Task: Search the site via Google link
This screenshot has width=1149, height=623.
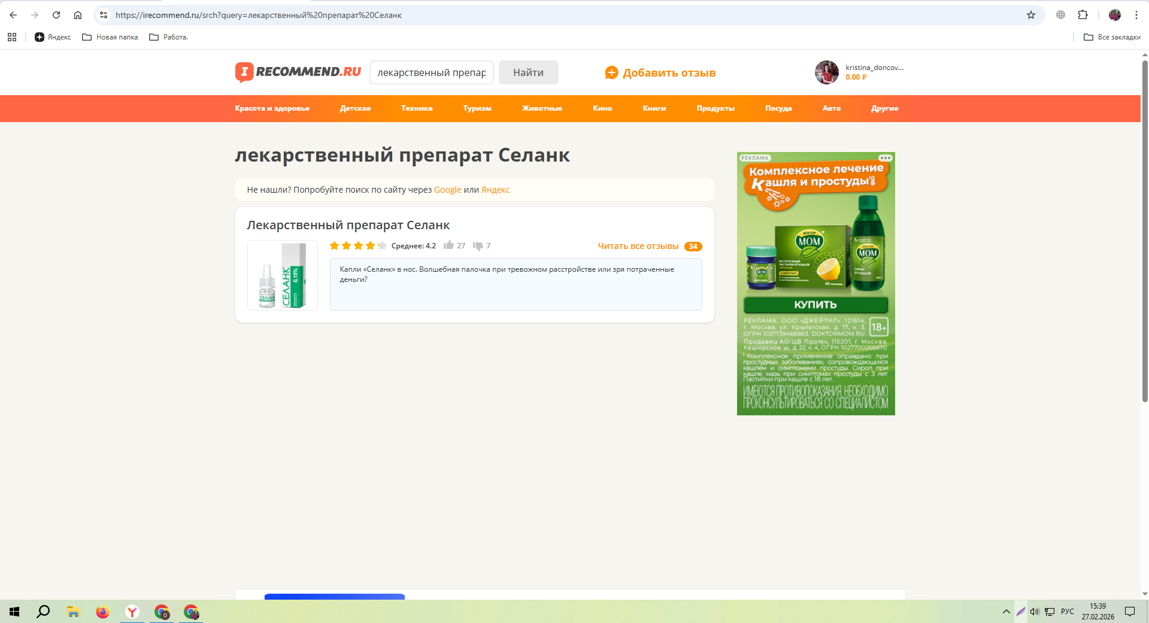Action: [448, 190]
